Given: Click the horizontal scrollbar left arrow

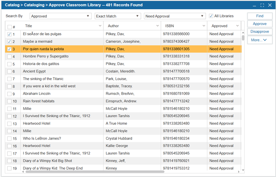Looking at the screenshot, I should [23, 172].
